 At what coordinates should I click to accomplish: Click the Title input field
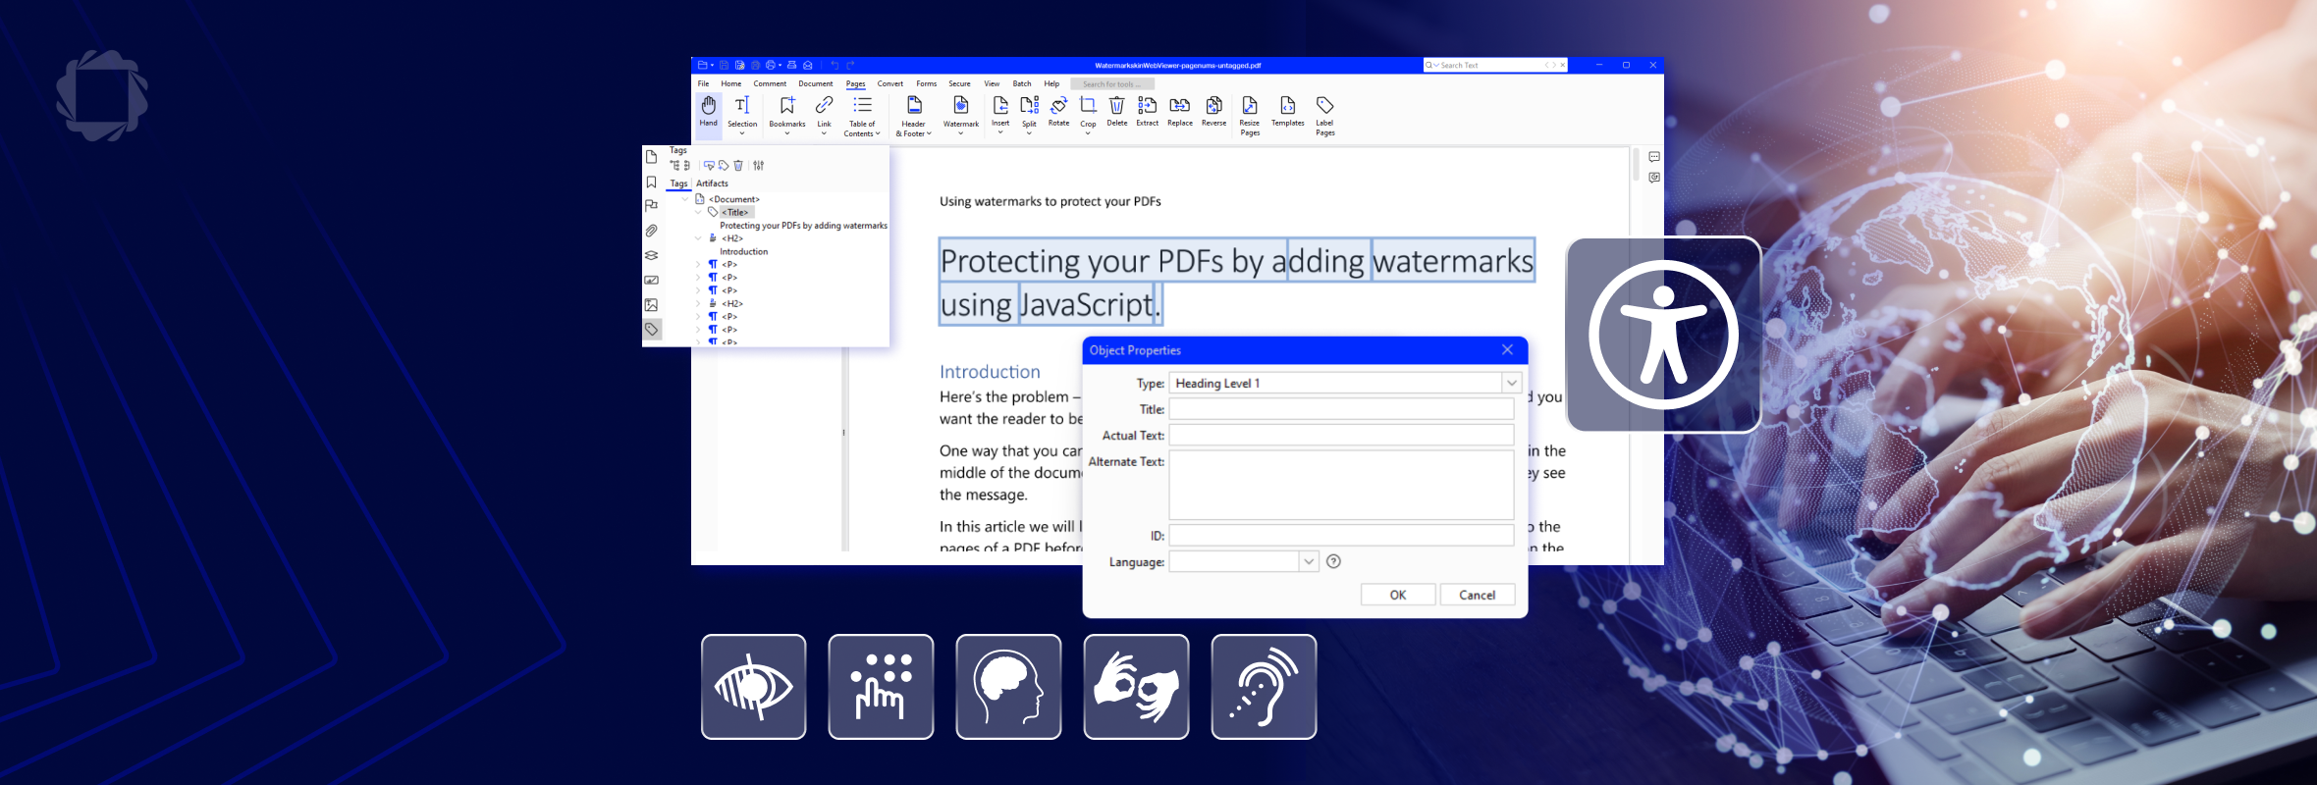(1341, 409)
